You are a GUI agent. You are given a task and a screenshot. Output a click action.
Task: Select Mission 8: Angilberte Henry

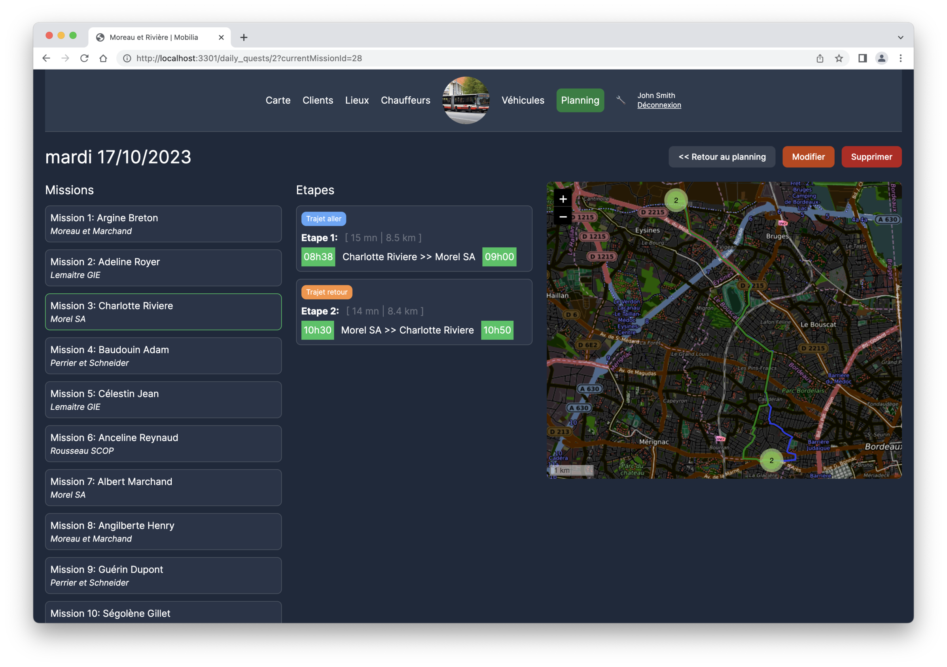point(163,532)
